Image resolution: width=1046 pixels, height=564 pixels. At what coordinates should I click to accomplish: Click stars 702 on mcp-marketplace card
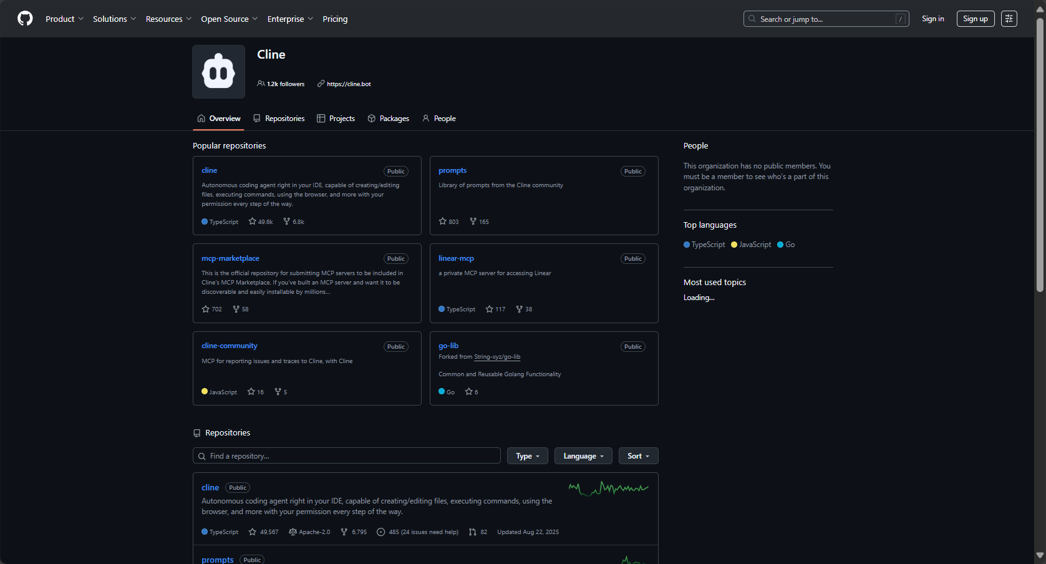(x=212, y=309)
